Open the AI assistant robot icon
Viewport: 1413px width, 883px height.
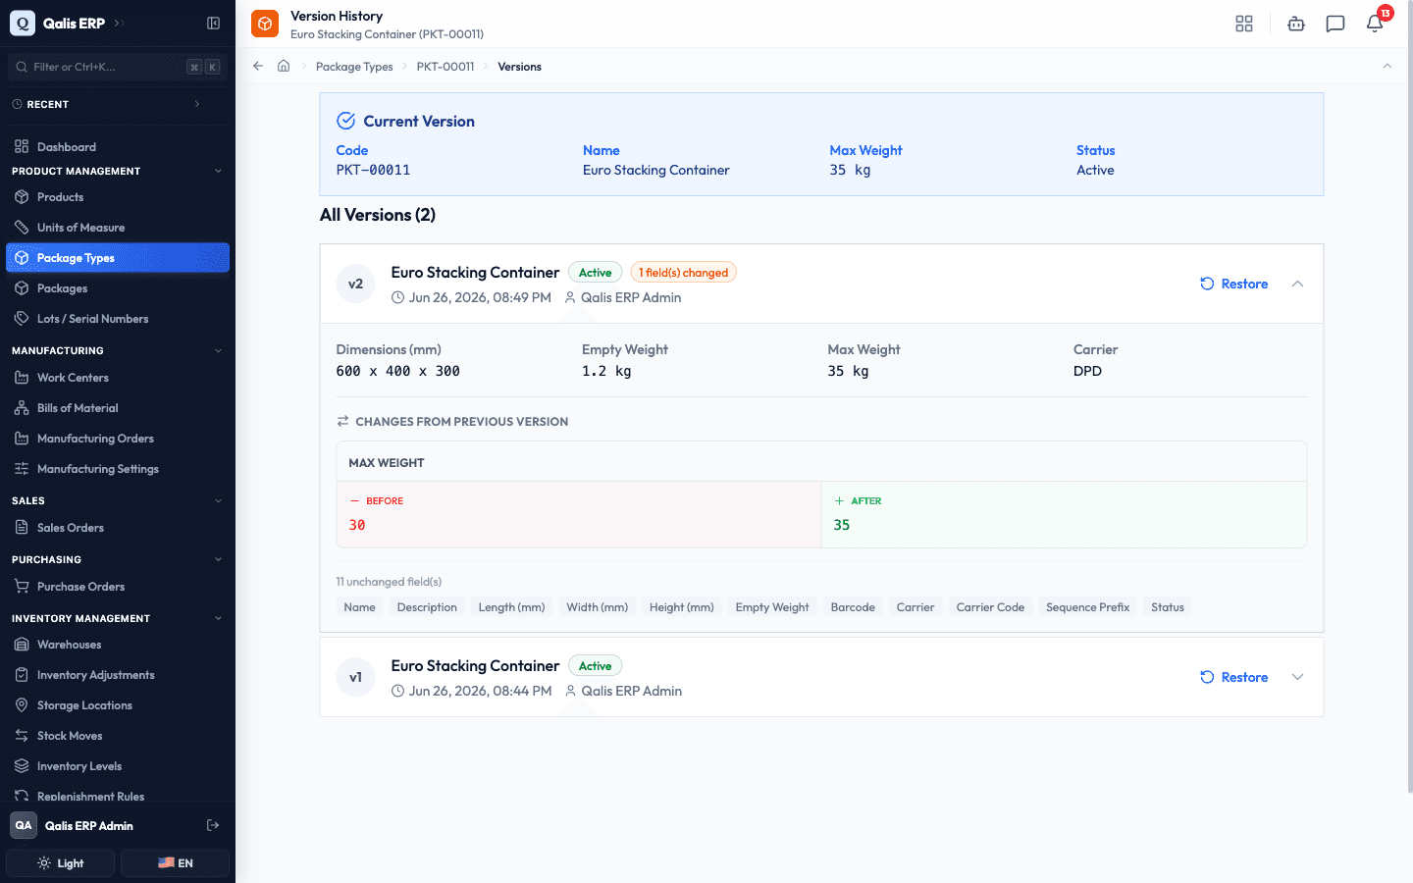[1296, 24]
